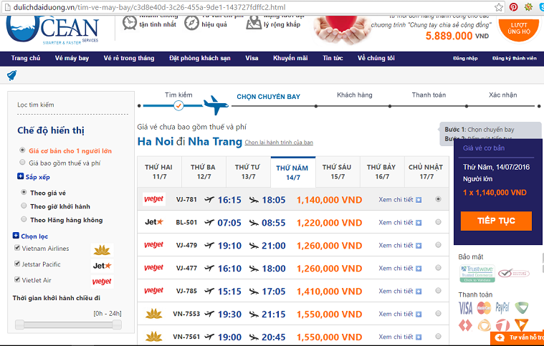Click the Tiếp tục button
544x346 pixels.
496,221
